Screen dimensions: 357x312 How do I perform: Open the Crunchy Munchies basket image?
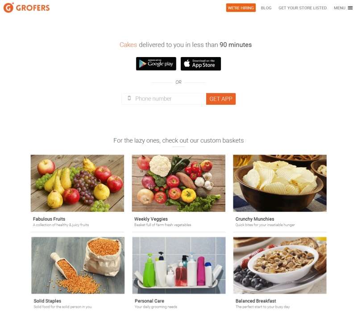click(x=280, y=183)
